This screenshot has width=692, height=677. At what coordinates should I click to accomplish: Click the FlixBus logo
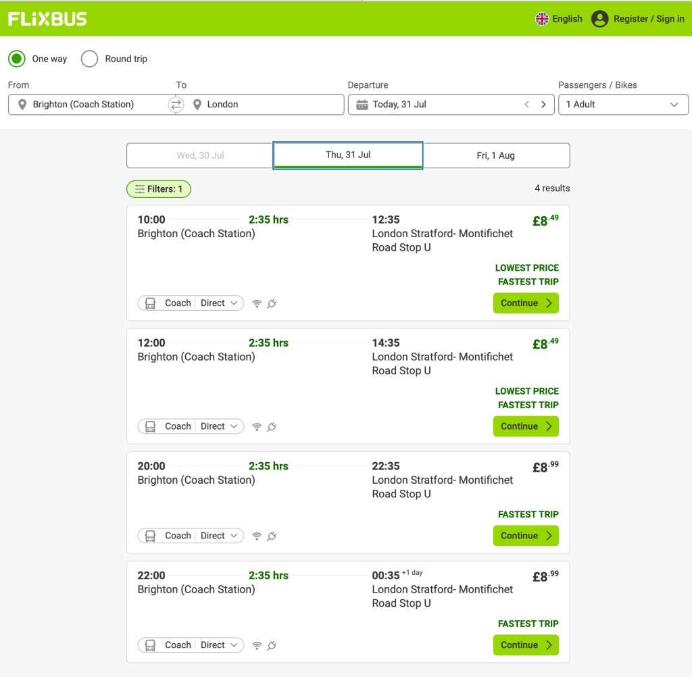click(x=47, y=19)
